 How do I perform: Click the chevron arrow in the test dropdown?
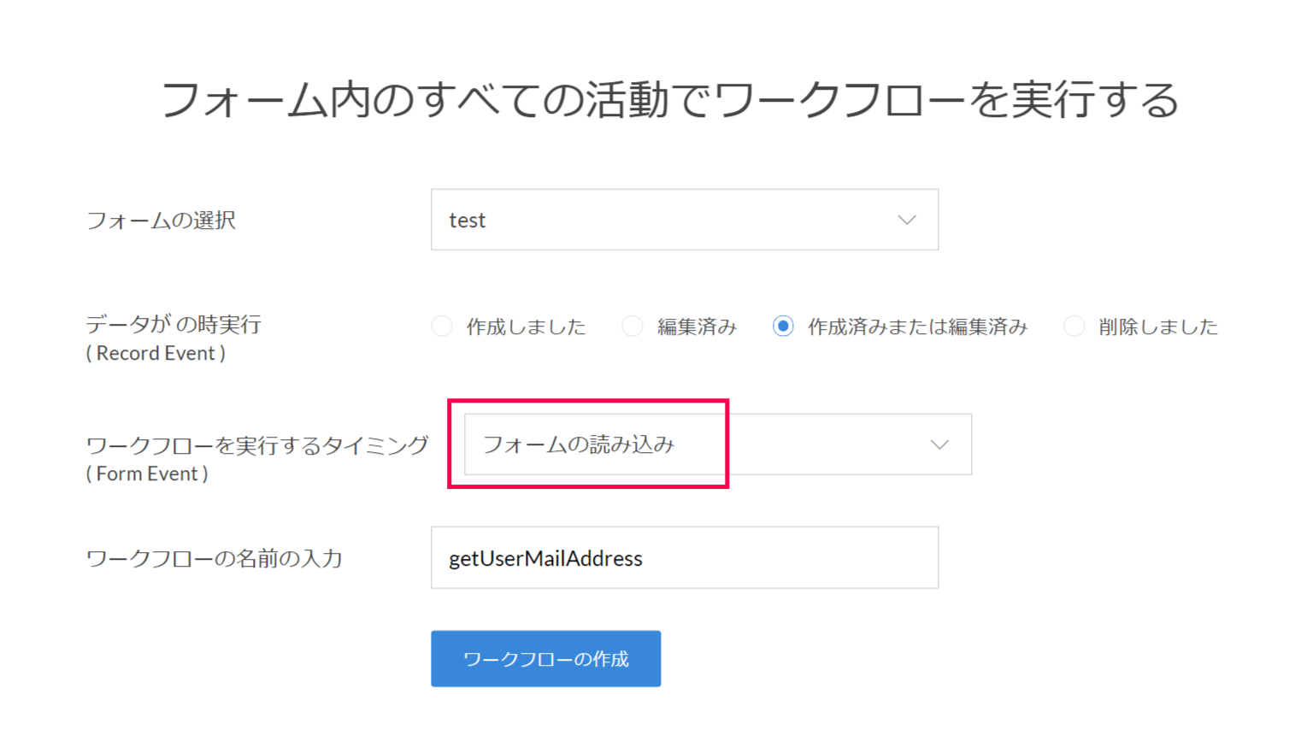(907, 220)
